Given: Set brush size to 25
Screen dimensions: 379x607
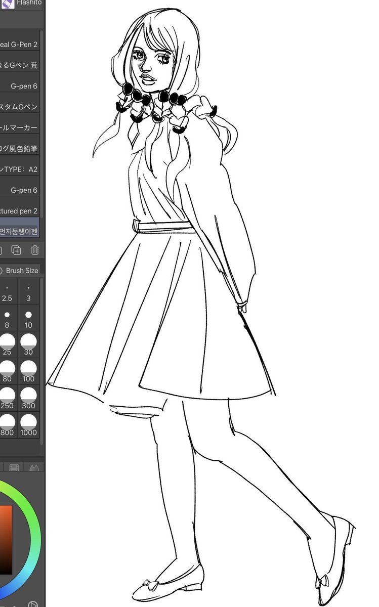Looking at the screenshot, I should pyautogui.click(x=8, y=345).
